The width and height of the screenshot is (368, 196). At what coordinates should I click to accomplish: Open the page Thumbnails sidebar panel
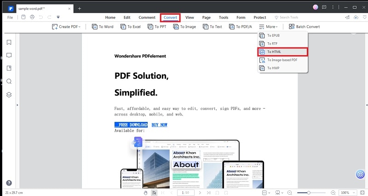pos(9,68)
